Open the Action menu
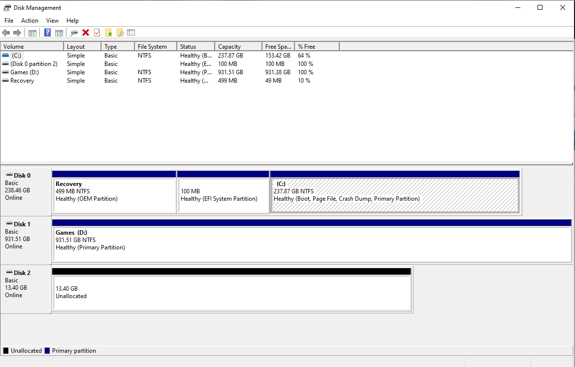This screenshot has height=367, width=575. click(x=30, y=21)
